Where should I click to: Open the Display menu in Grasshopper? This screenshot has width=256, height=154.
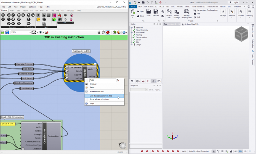pyautogui.click(x=23, y=7)
